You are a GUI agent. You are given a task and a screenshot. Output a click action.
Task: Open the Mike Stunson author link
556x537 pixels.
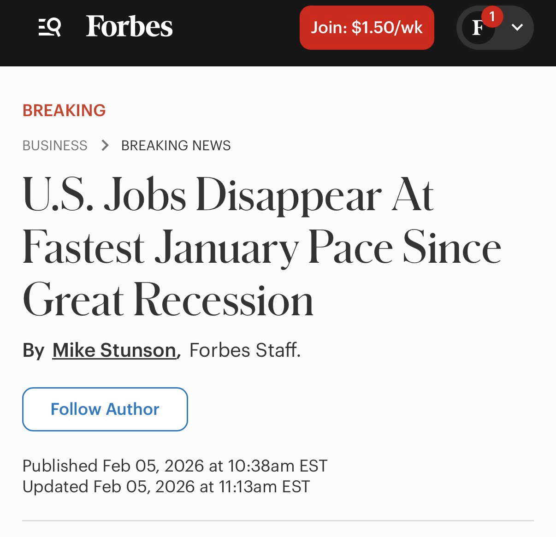click(x=114, y=350)
